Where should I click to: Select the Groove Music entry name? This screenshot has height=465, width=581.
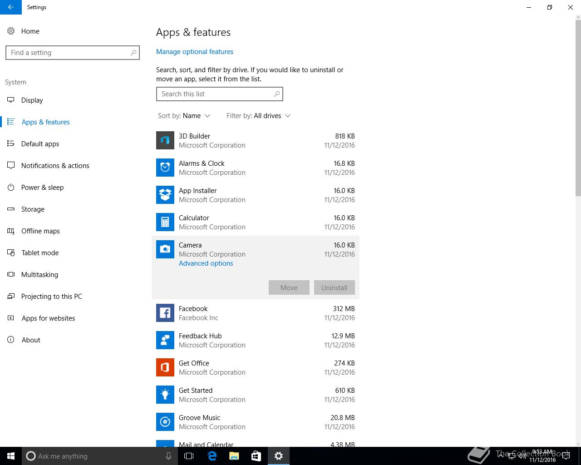tap(199, 418)
